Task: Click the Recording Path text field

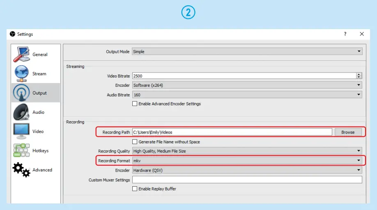Action: (232, 132)
